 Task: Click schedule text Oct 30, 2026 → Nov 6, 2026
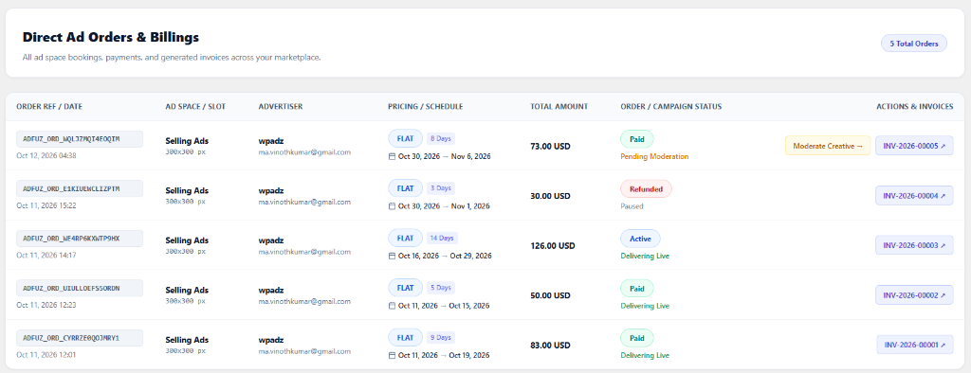point(444,156)
